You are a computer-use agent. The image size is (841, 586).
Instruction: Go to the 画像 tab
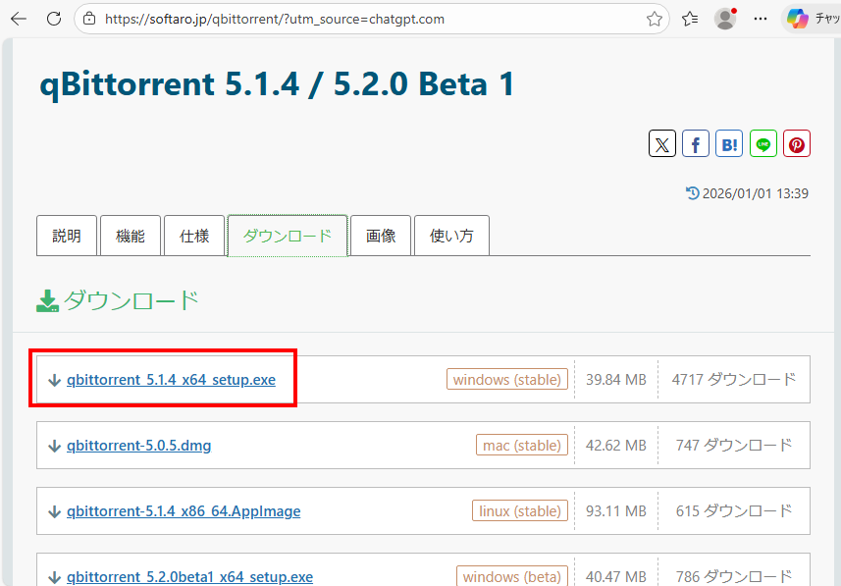(x=381, y=236)
